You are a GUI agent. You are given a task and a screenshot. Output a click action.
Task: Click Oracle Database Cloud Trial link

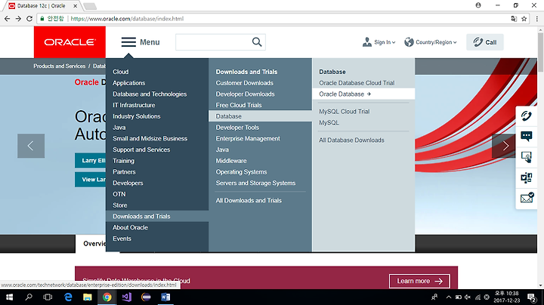click(357, 83)
